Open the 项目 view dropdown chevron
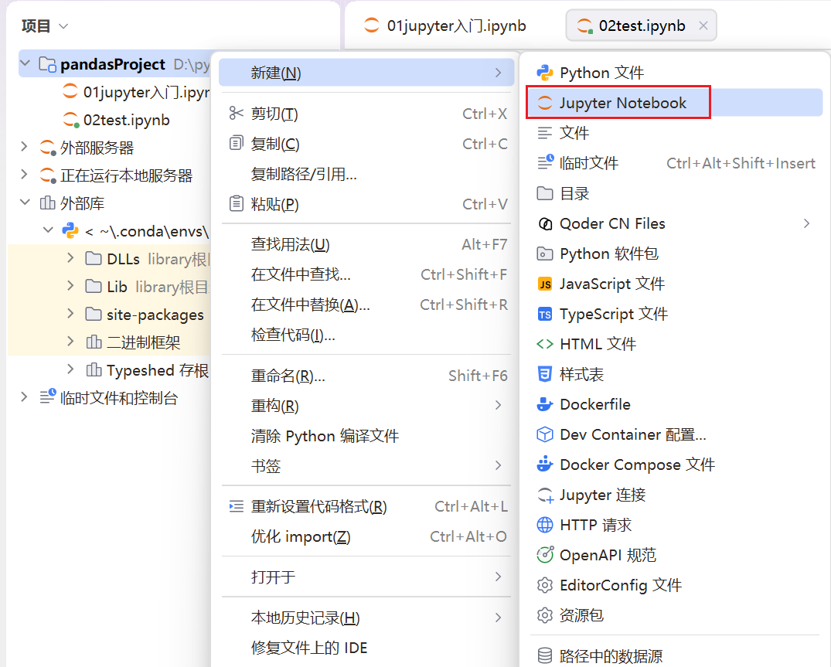 click(x=63, y=26)
